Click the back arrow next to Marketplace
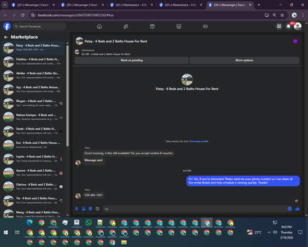 (6, 37)
